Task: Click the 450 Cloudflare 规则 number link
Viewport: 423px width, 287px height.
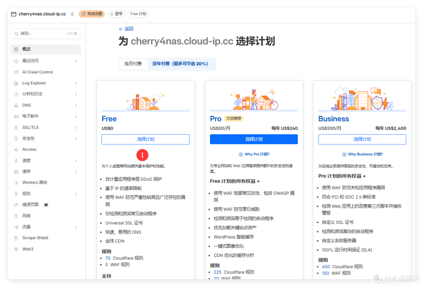Action: tap(326, 267)
